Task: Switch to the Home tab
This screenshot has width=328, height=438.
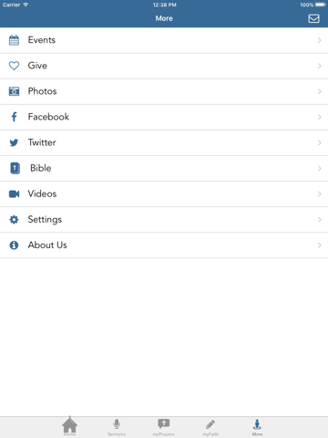Action: click(x=70, y=426)
